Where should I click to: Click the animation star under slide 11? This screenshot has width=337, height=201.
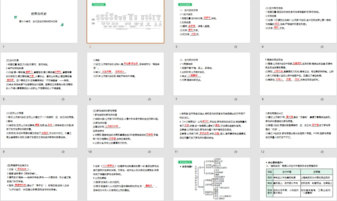[x=236, y=152]
